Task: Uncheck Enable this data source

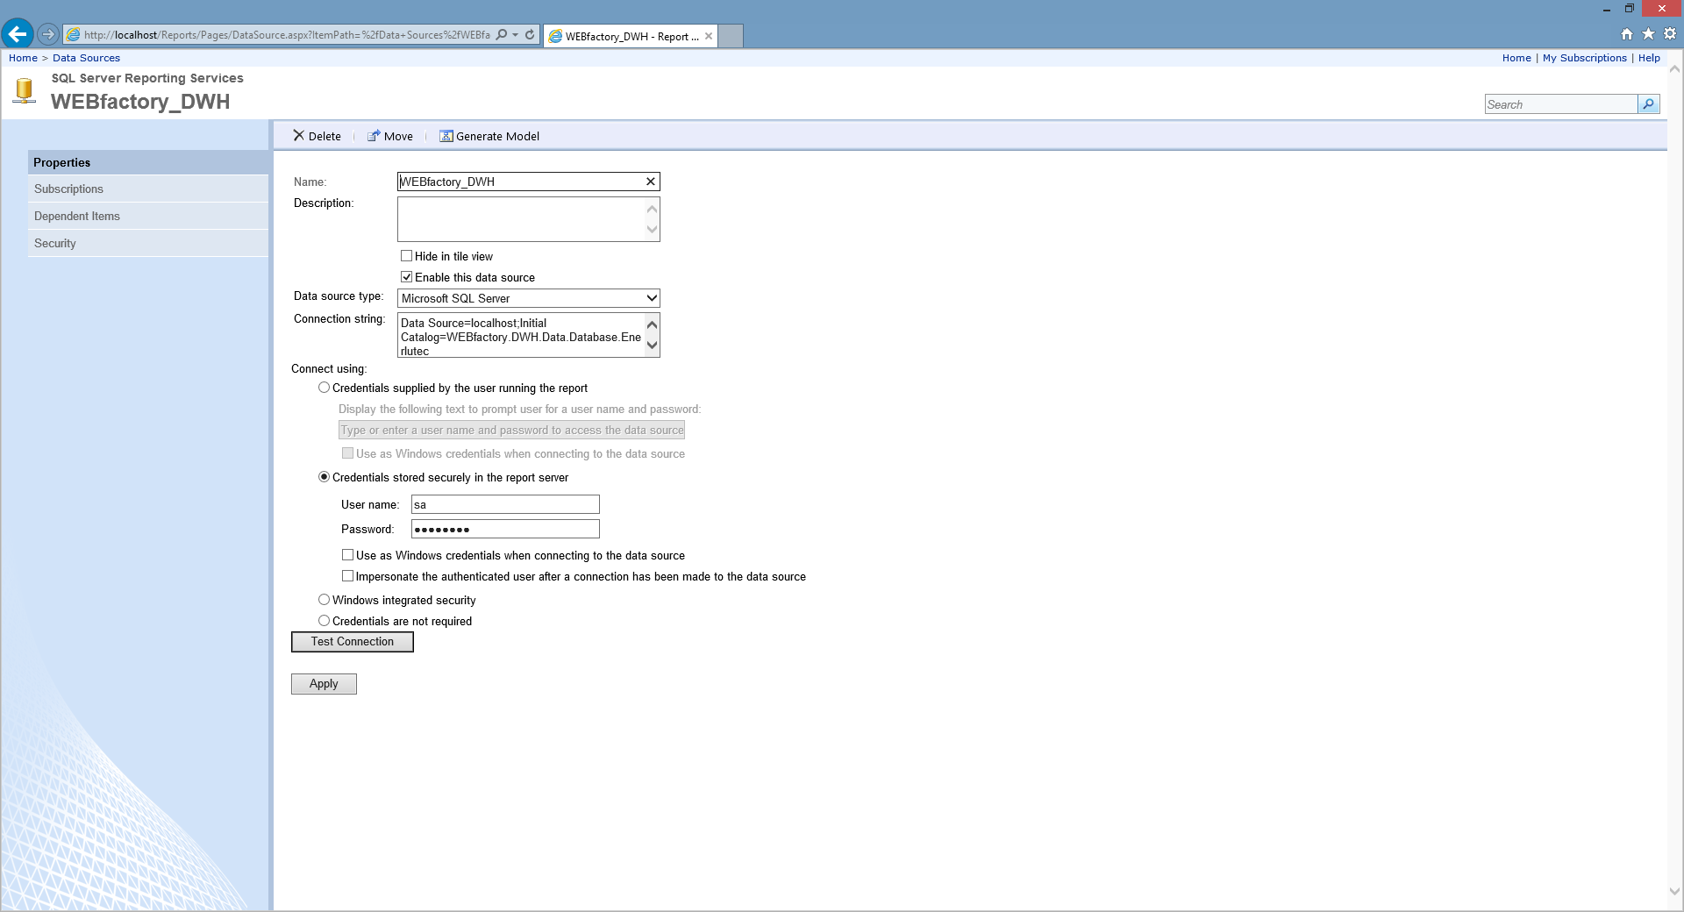Action: point(407,277)
